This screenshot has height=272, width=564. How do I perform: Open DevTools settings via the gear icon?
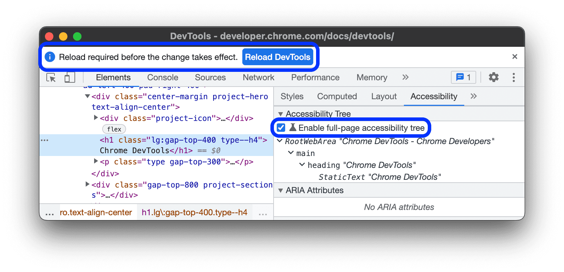(x=493, y=77)
